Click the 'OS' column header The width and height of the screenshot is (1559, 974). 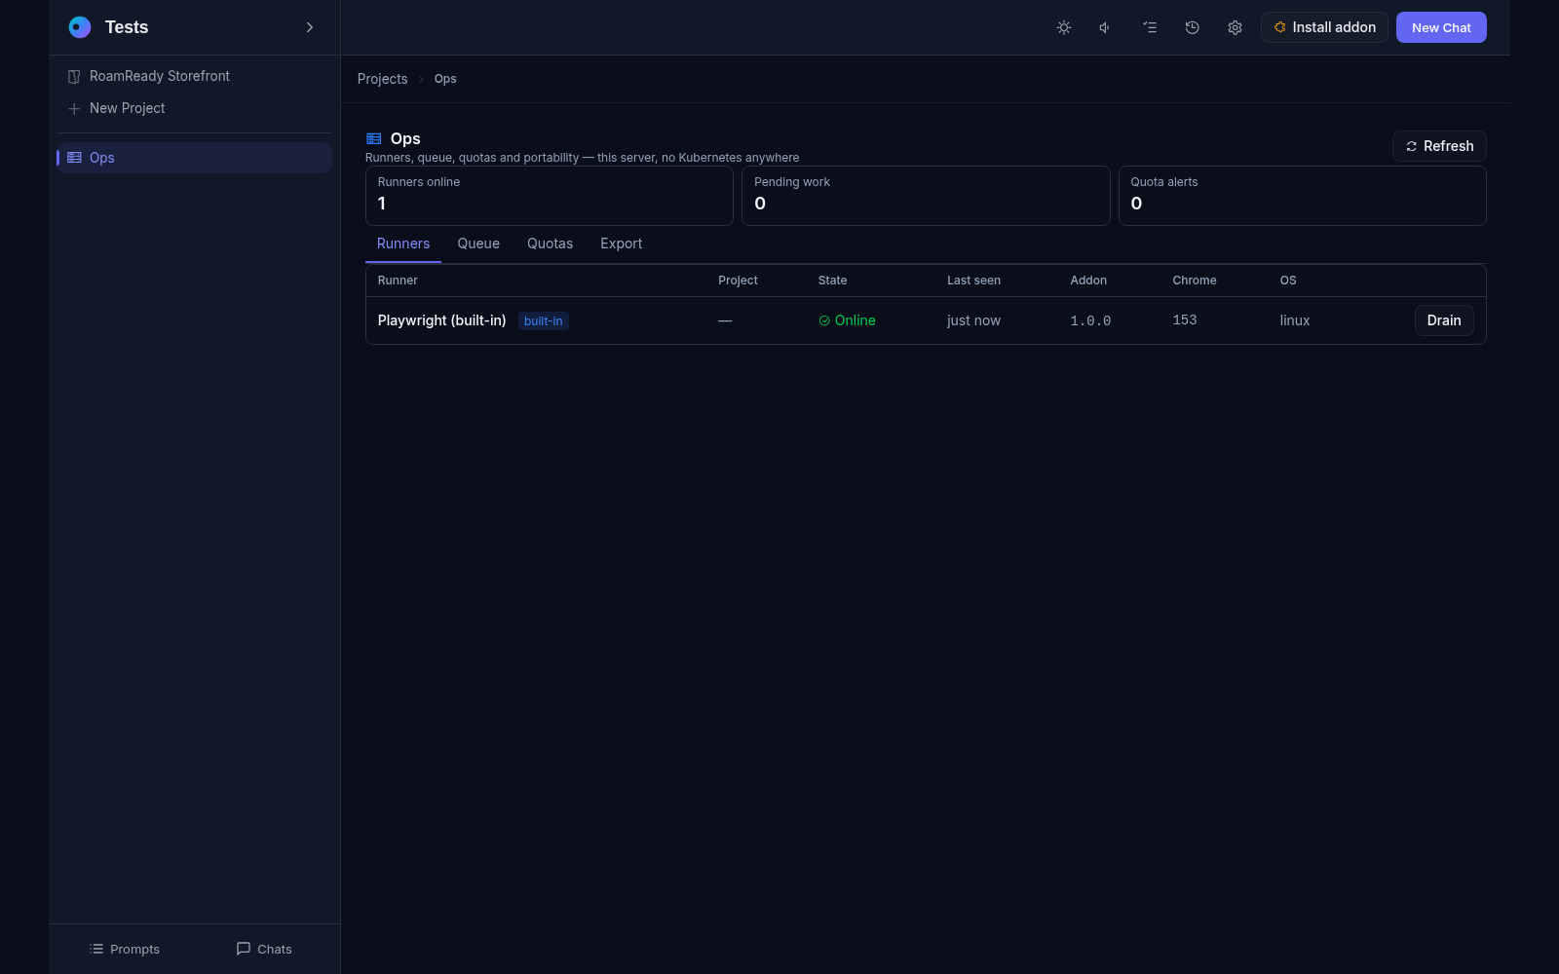1288,281
